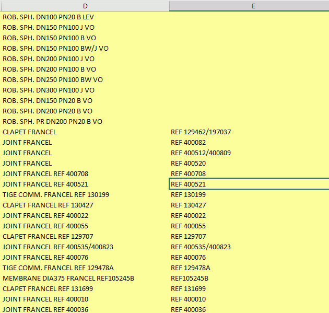Click cell 'ROB. SPH. DN150 PN100 J VO'
This screenshot has width=329, height=313.
pyautogui.click(x=85, y=28)
